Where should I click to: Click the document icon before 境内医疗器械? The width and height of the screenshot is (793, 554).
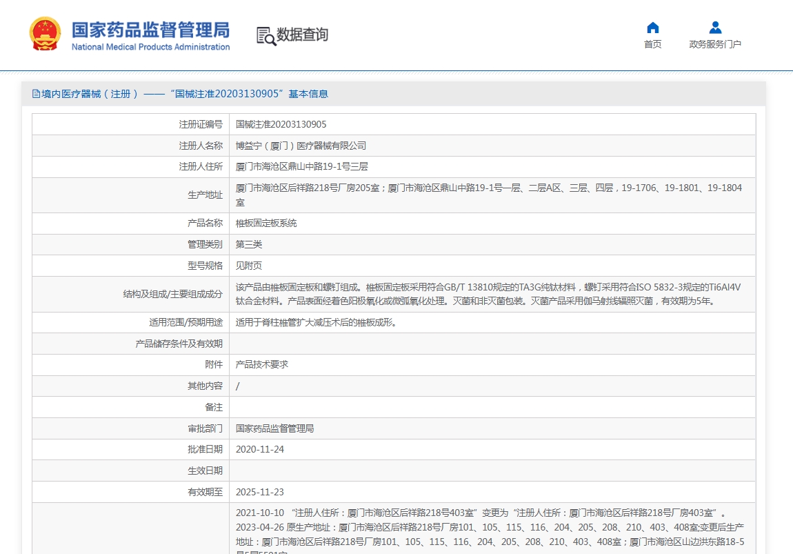tap(36, 94)
